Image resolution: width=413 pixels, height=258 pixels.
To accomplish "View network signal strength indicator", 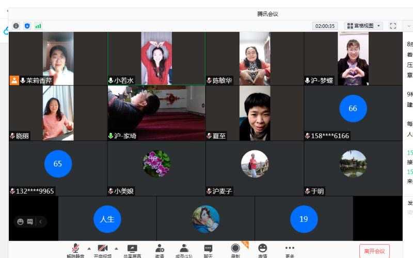I will click(38, 26).
